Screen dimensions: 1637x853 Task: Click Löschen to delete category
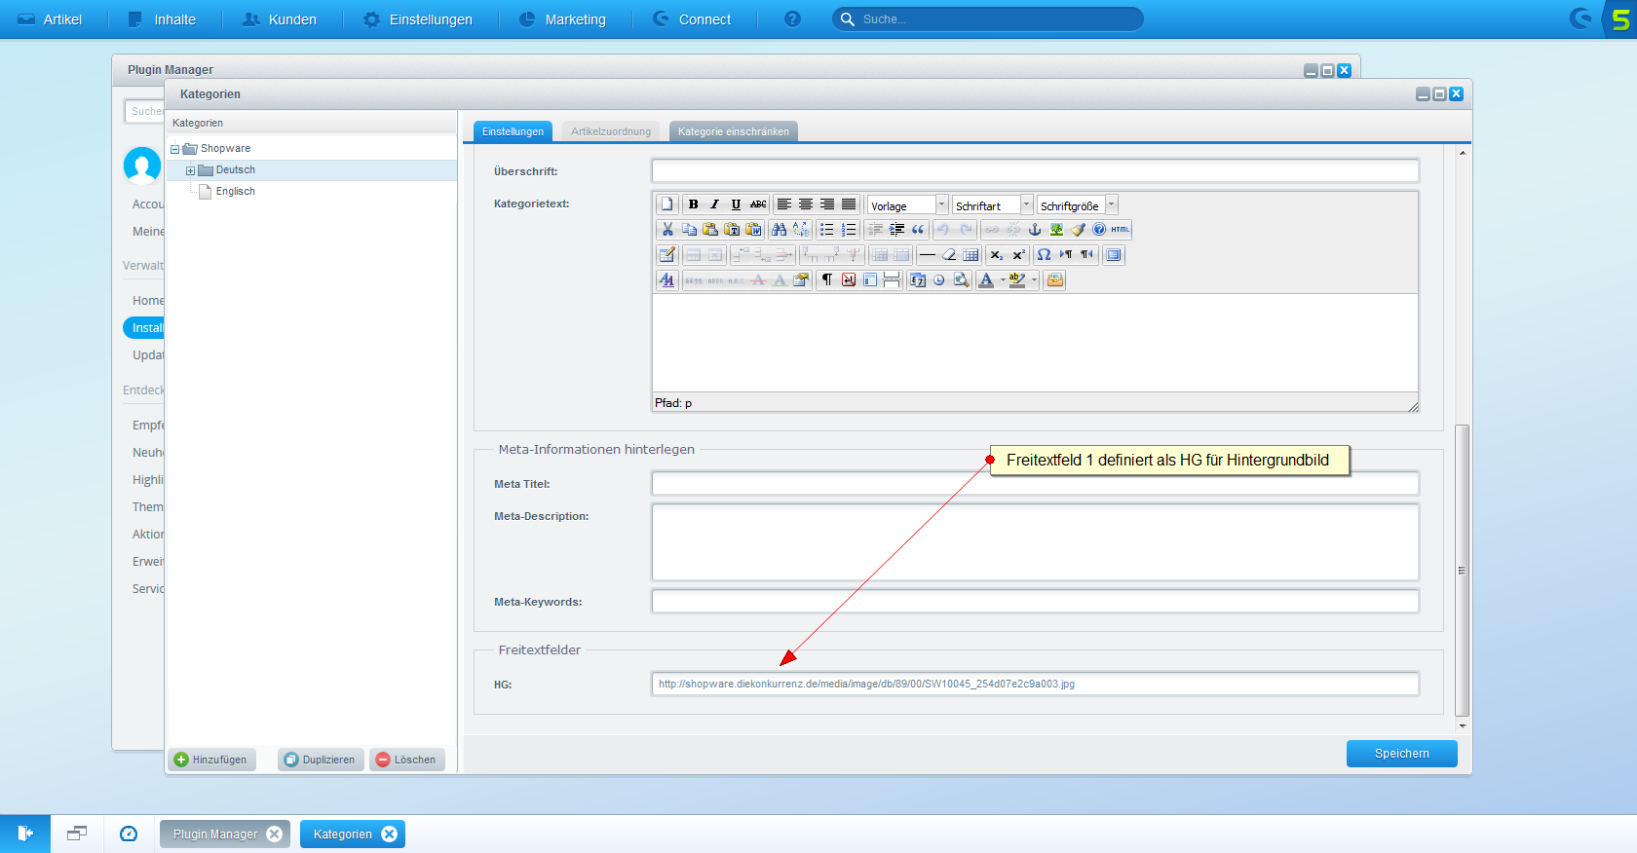point(406,760)
